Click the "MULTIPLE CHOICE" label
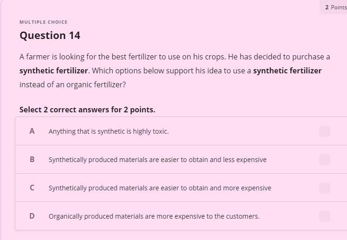The width and height of the screenshot is (347, 240). [x=43, y=22]
